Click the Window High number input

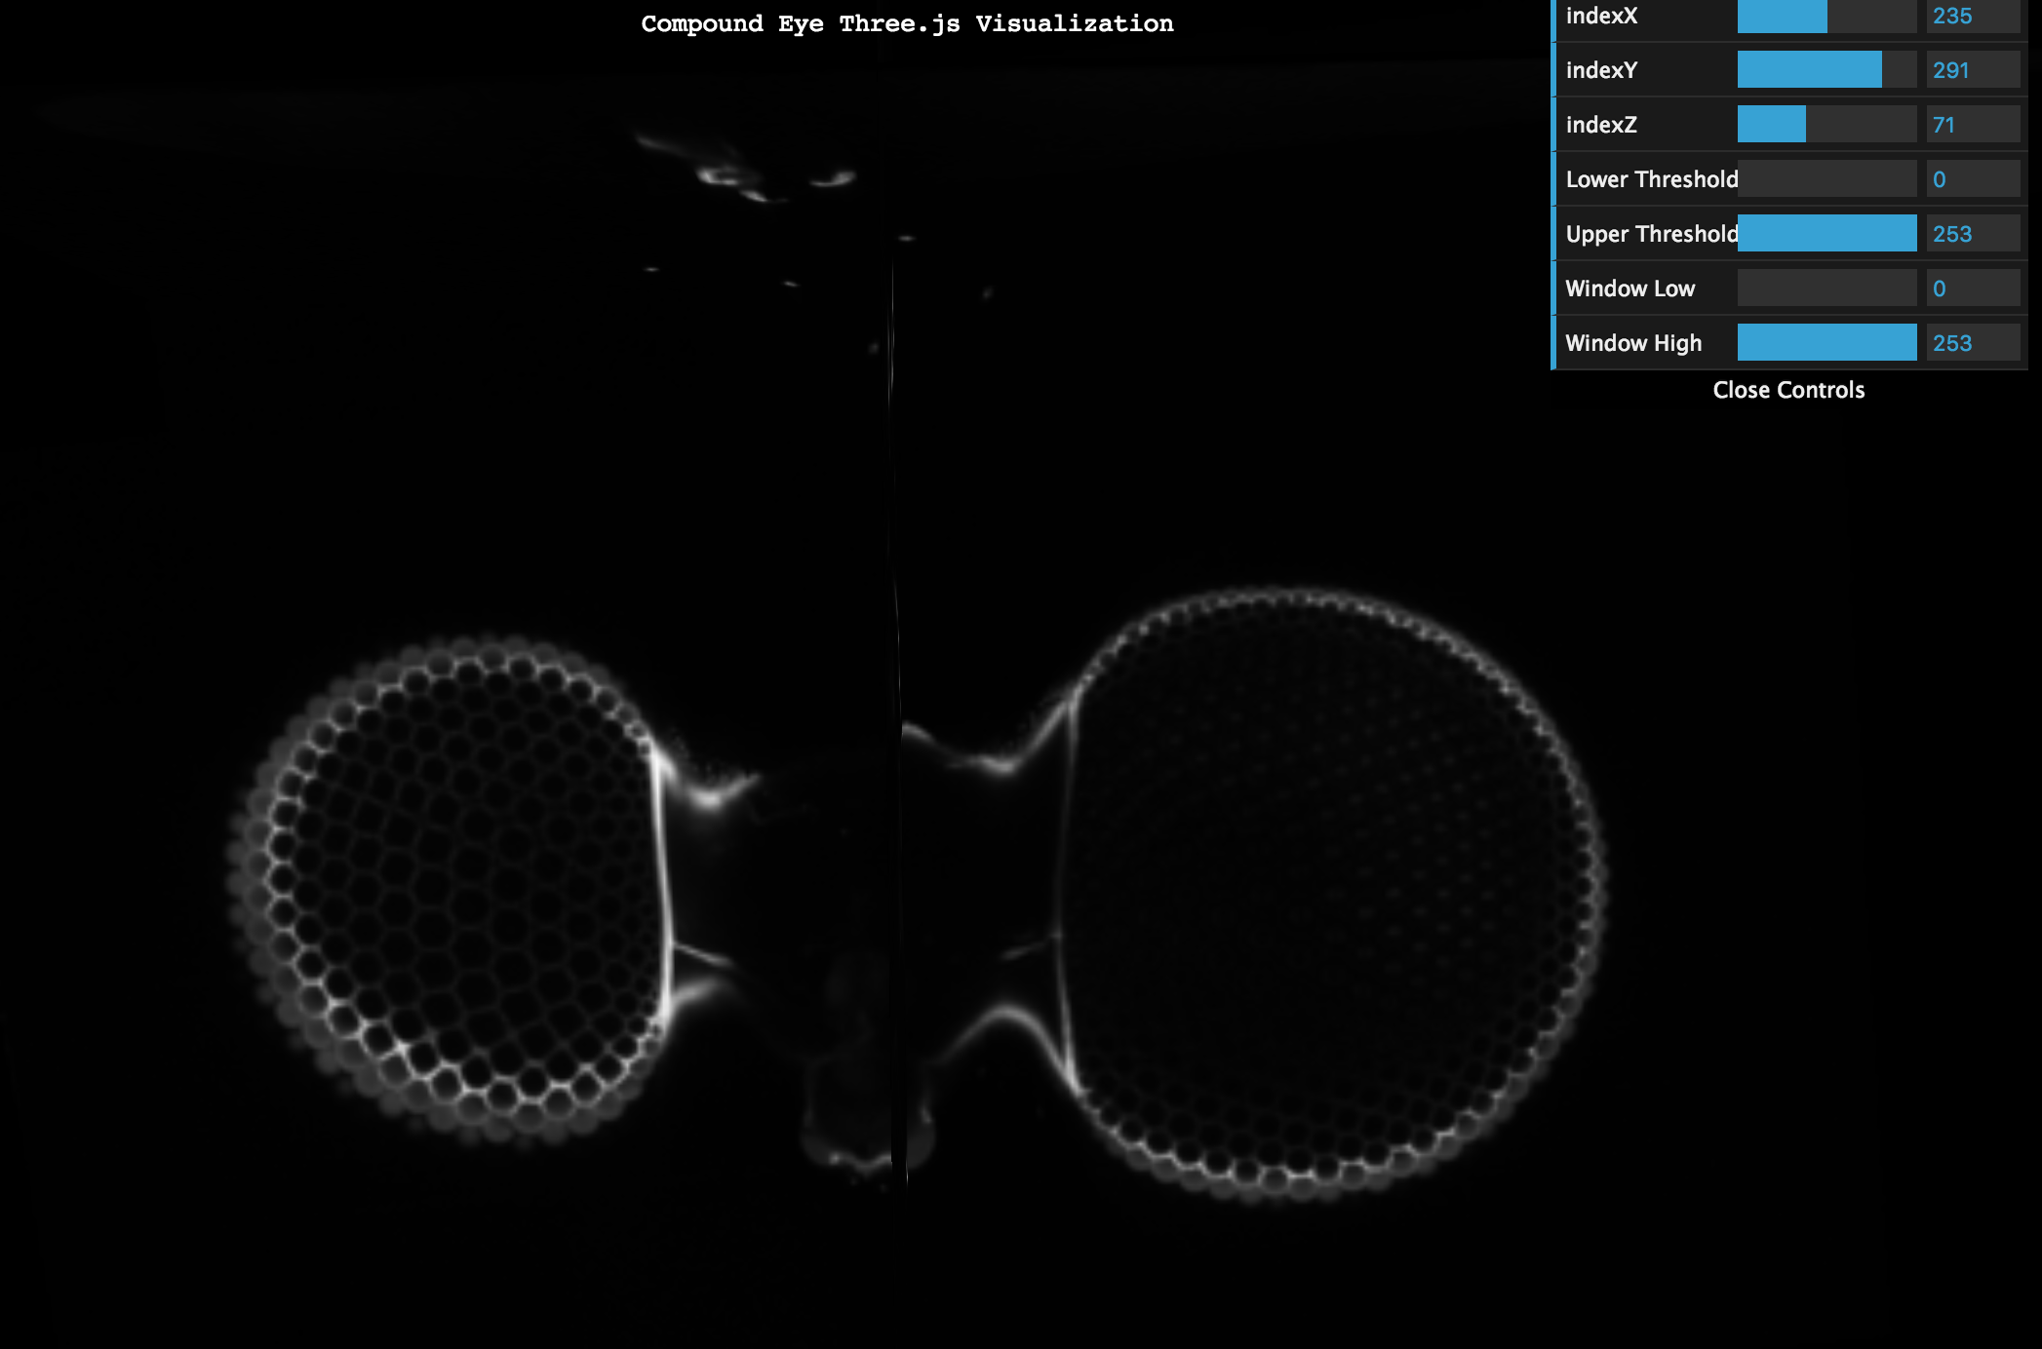[x=1972, y=343]
